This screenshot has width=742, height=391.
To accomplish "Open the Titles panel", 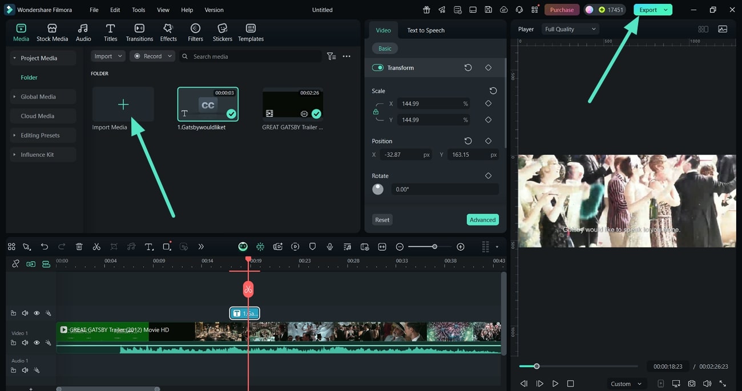I will pyautogui.click(x=110, y=32).
